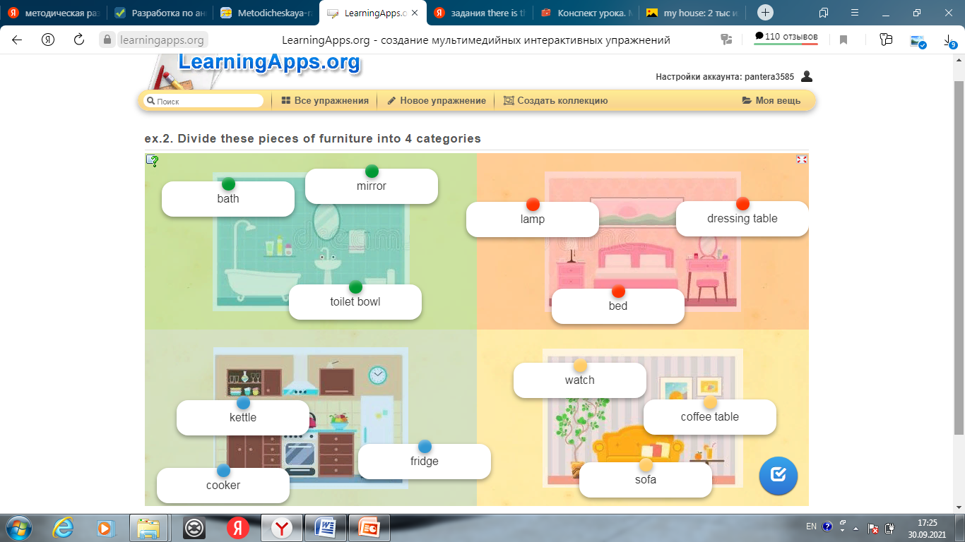Select the toilet bowl card
This screenshot has height=542, width=965.
[x=355, y=302]
